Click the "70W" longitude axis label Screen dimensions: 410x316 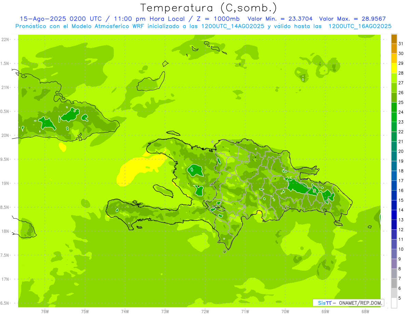tap(285, 311)
